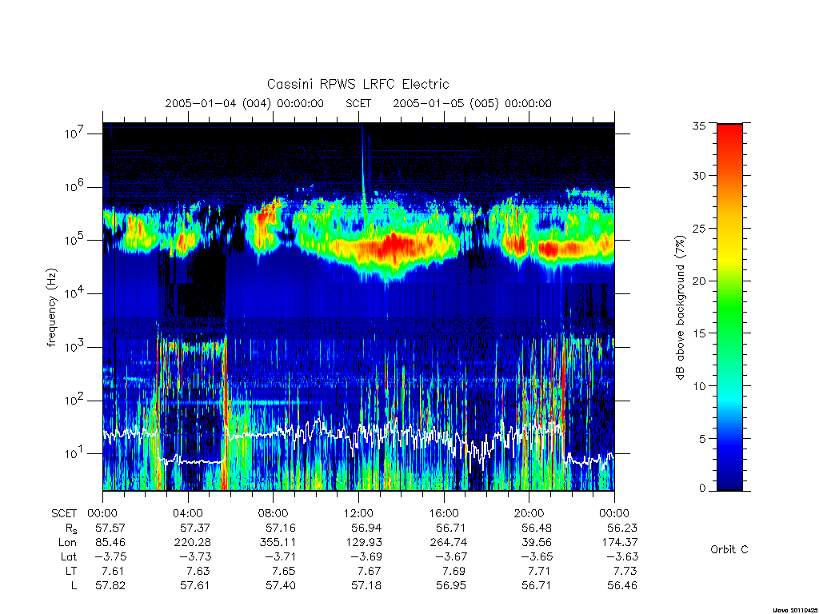Click the end date 2005-01-05 (005) 00:00:00
Image resolution: width=819 pixels, height=614 pixels.
tap(472, 103)
